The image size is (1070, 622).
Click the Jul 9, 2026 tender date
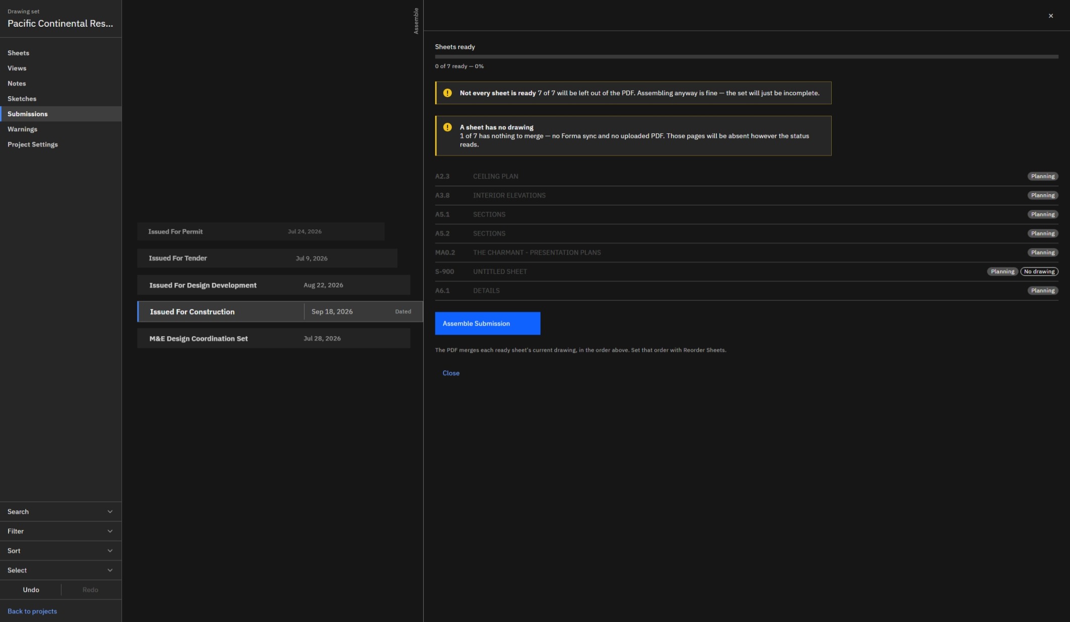coord(311,259)
